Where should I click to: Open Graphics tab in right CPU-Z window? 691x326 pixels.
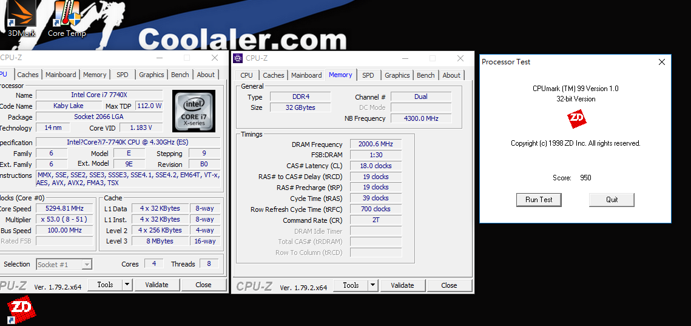[x=397, y=75]
